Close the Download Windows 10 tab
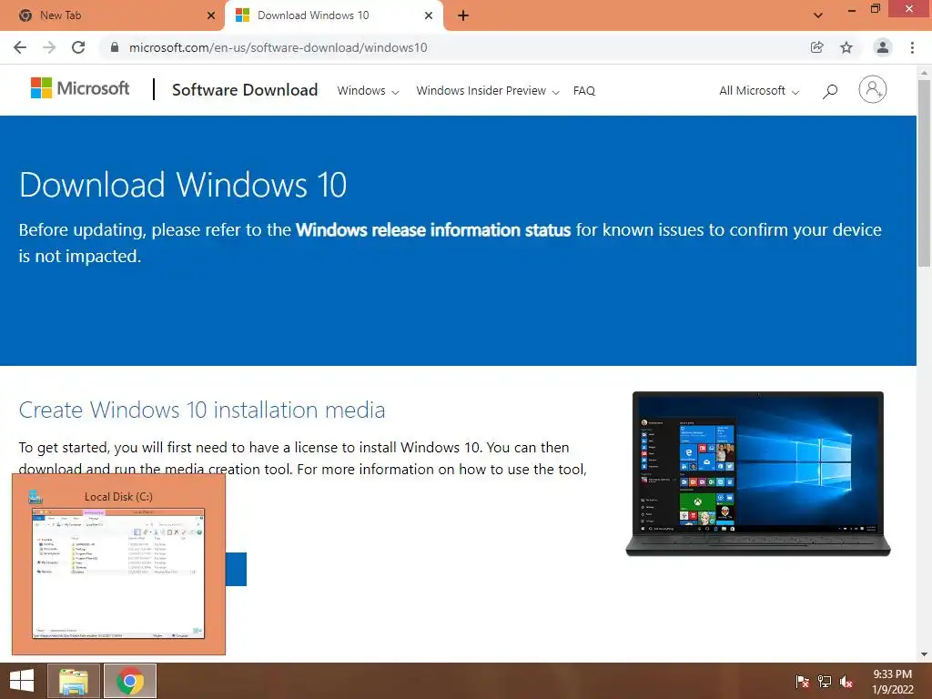 click(429, 15)
